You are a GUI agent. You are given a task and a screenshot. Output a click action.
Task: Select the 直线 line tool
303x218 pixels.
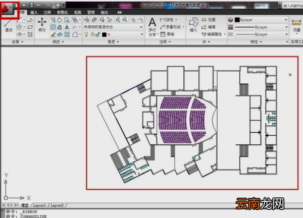coord(9,25)
